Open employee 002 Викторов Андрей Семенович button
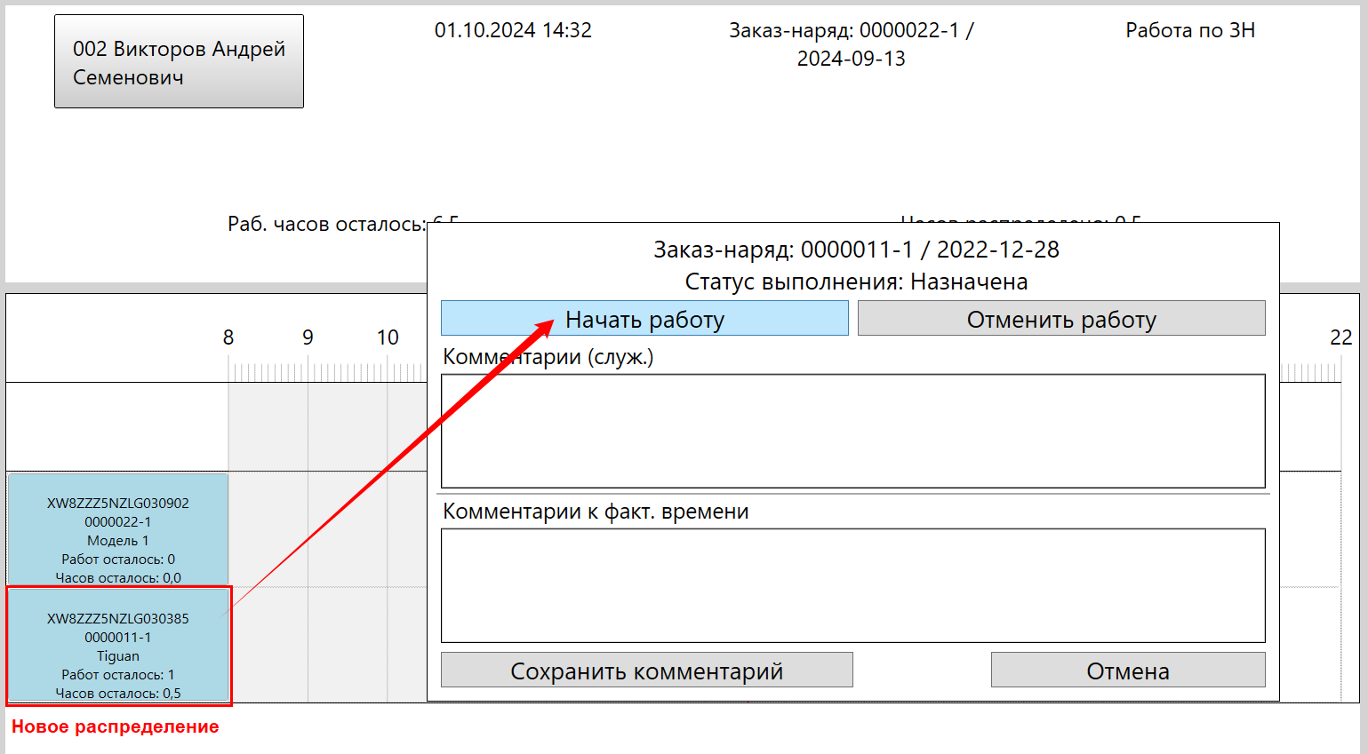1368x754 pixels. [x=179, y=62]
